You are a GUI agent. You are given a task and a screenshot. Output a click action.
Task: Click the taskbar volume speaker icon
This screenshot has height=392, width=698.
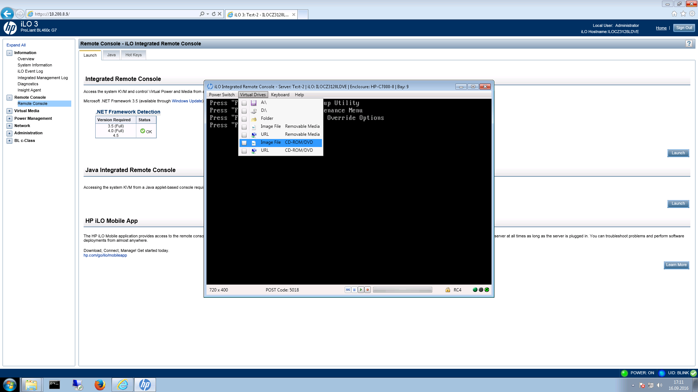[659, 385]
